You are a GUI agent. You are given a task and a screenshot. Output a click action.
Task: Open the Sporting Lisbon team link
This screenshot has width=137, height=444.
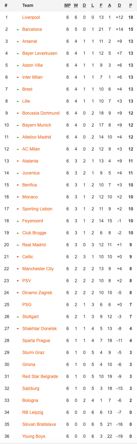tap(37, 209)
